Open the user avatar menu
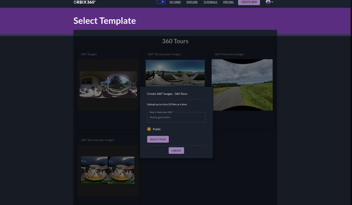This screenshot has width=352, height=205. [x=272, y=2]
